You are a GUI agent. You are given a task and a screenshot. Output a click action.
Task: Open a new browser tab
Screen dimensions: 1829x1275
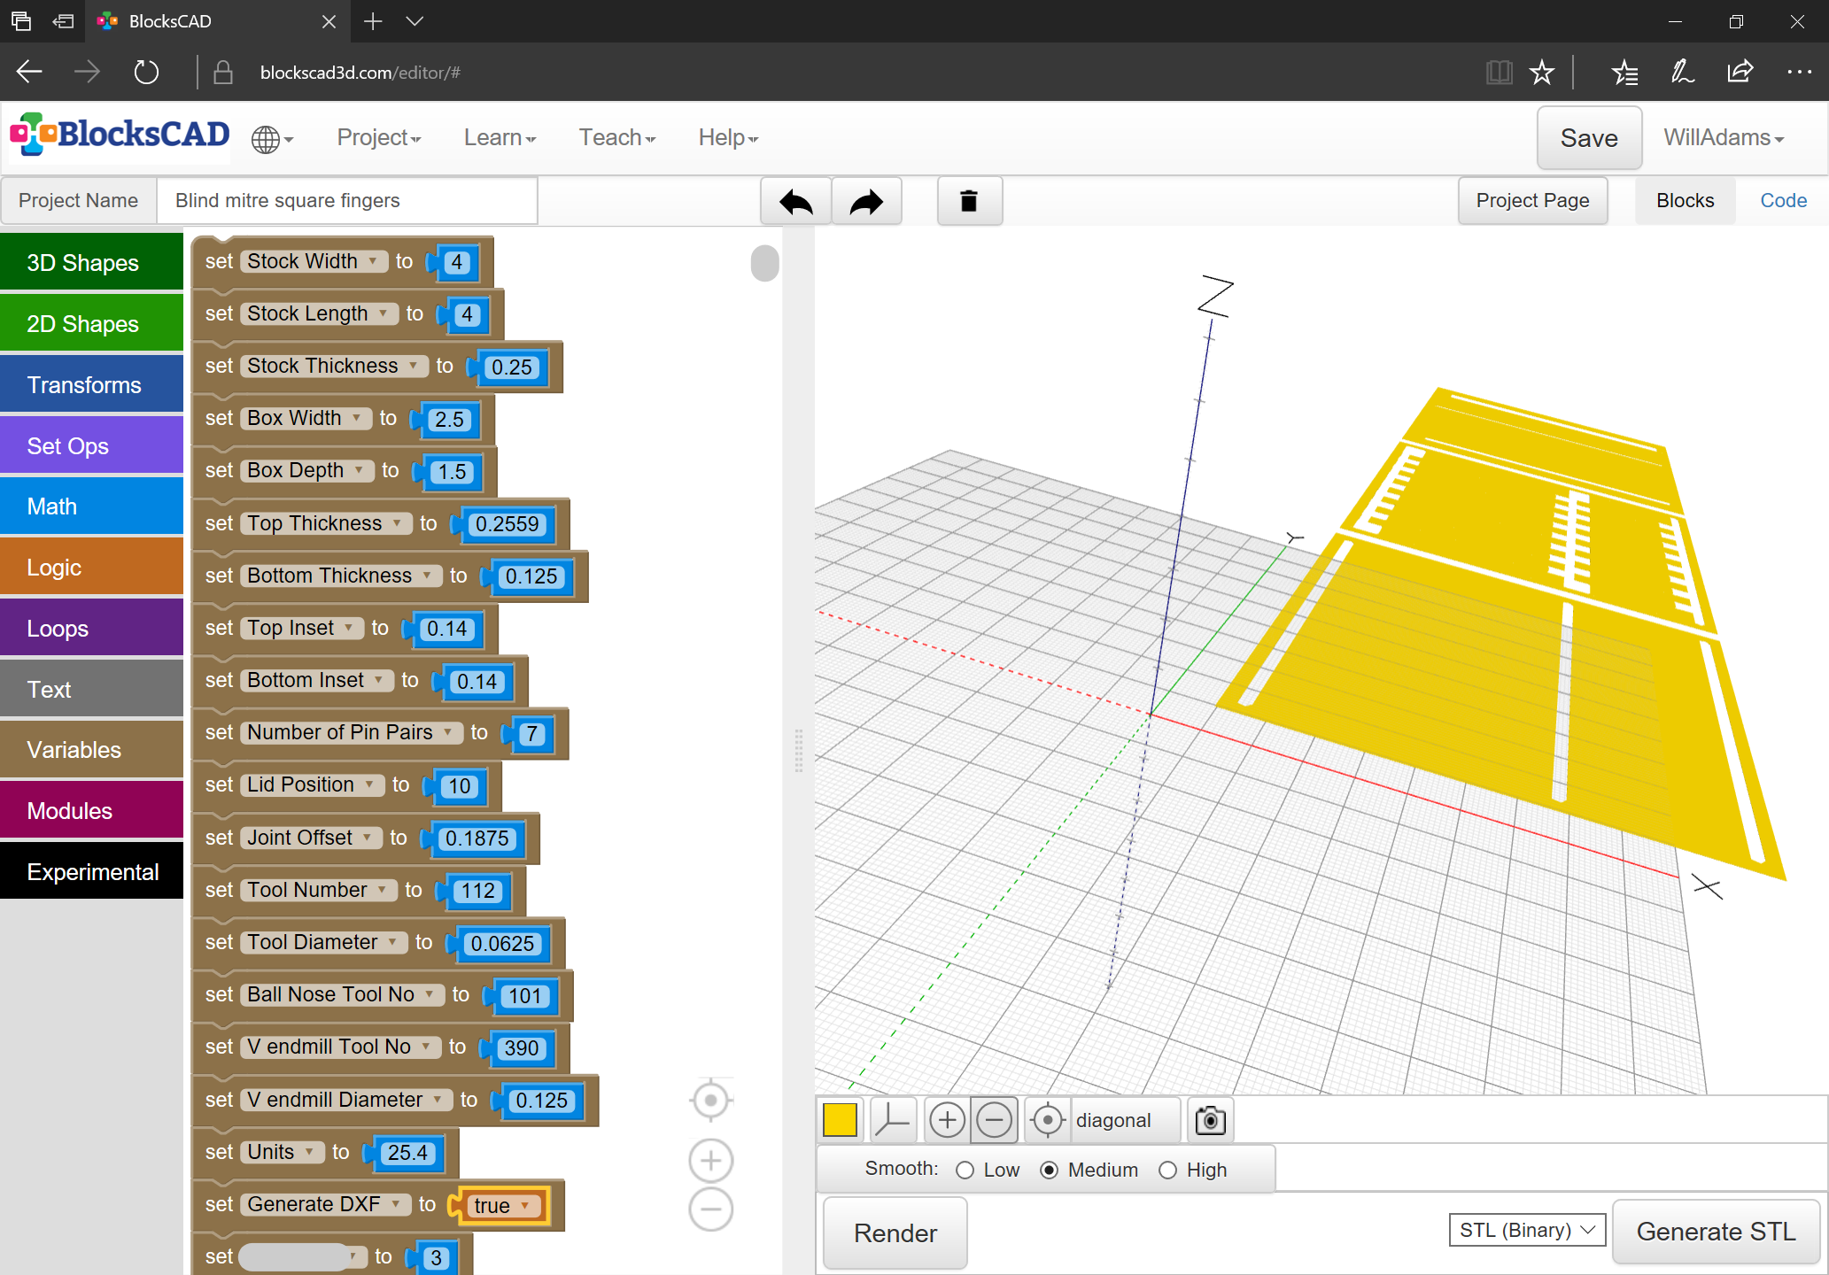point(373,21)
